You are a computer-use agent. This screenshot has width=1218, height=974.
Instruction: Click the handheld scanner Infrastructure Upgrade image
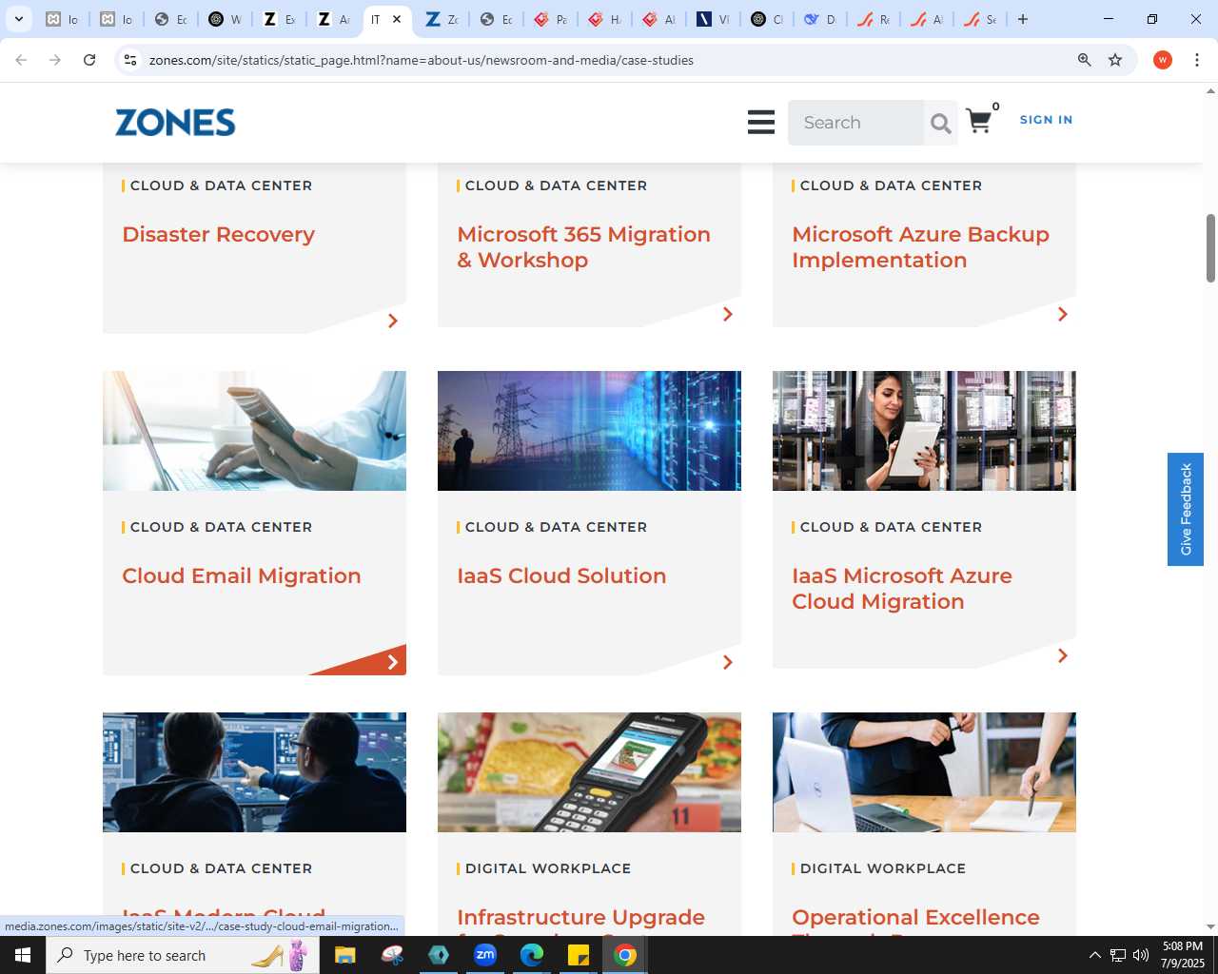[589, 772]
